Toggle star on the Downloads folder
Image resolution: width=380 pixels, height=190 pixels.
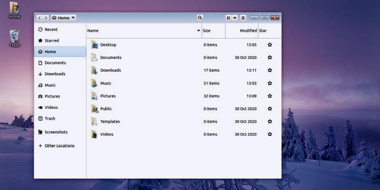point(270,70)
